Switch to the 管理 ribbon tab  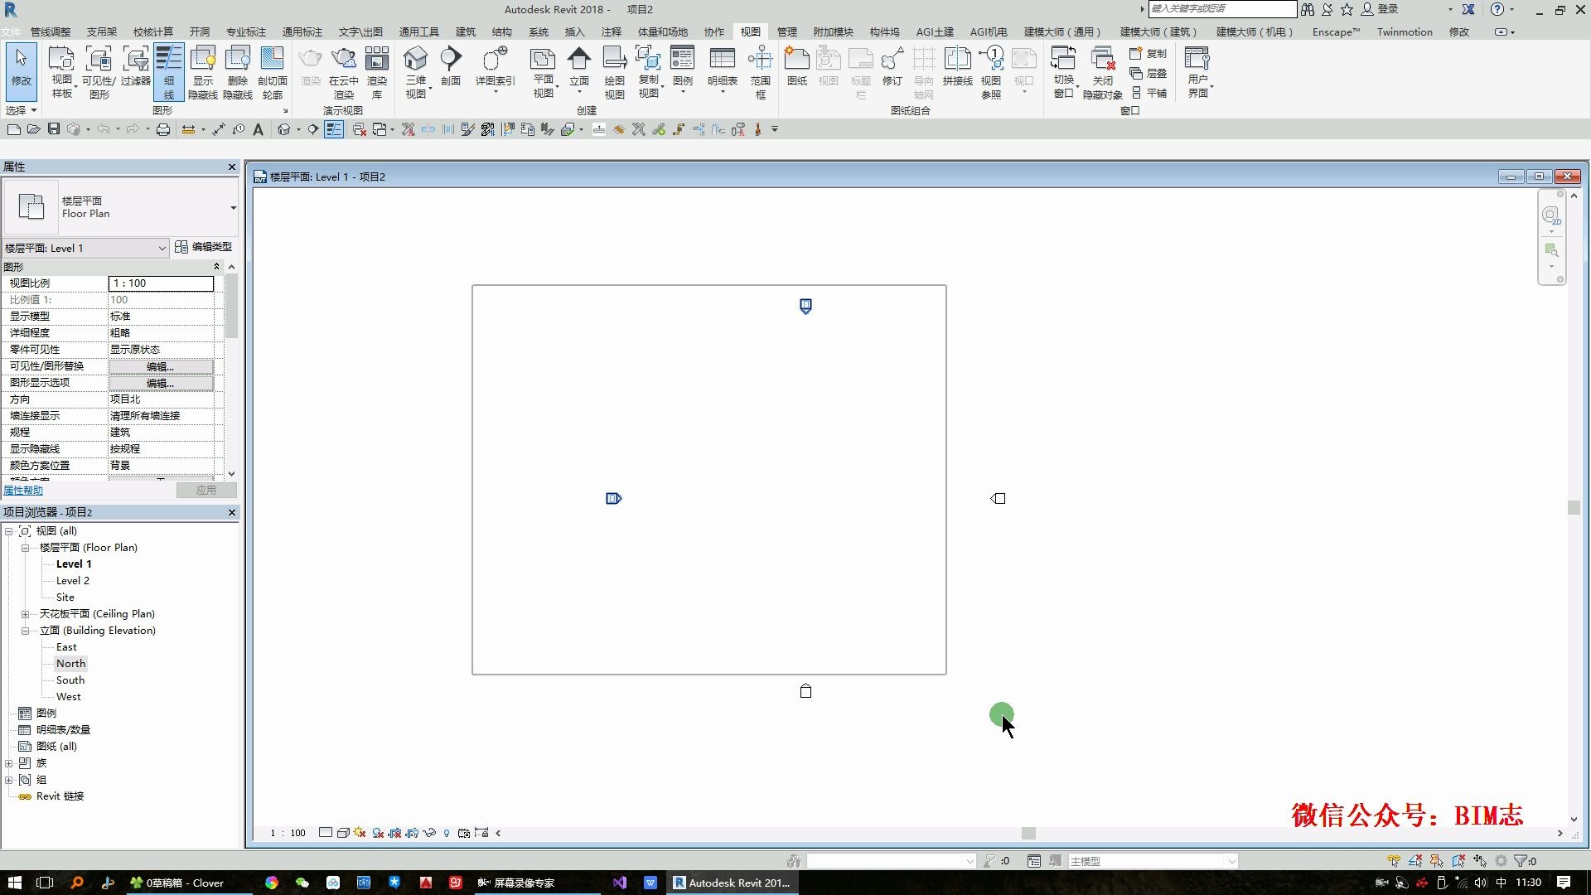point(786,31)
